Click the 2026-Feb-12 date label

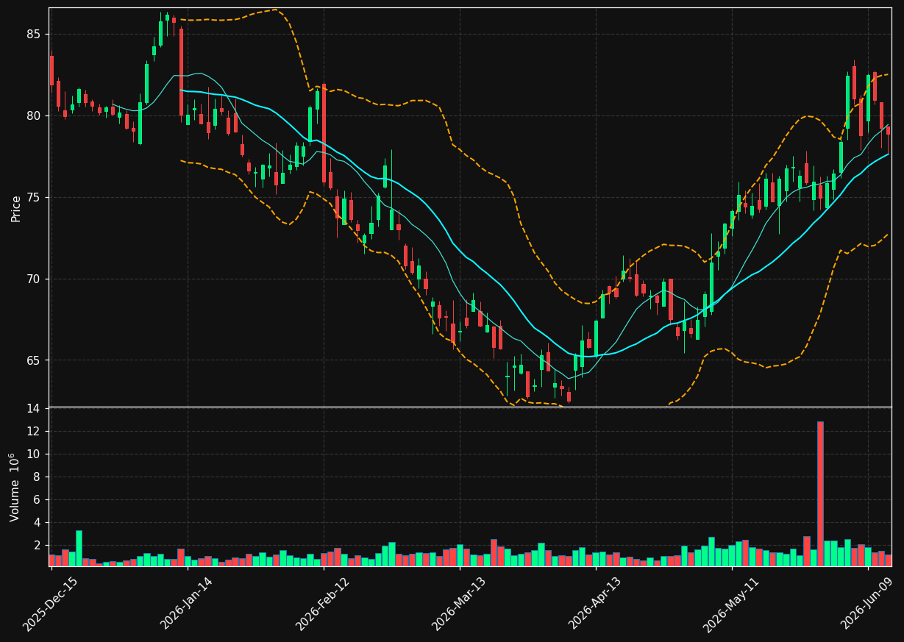pos(323,604)
